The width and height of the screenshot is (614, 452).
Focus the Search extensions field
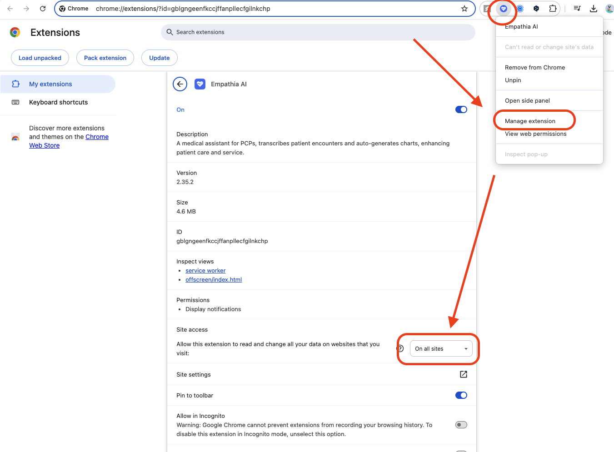click(x=318, y=32)
